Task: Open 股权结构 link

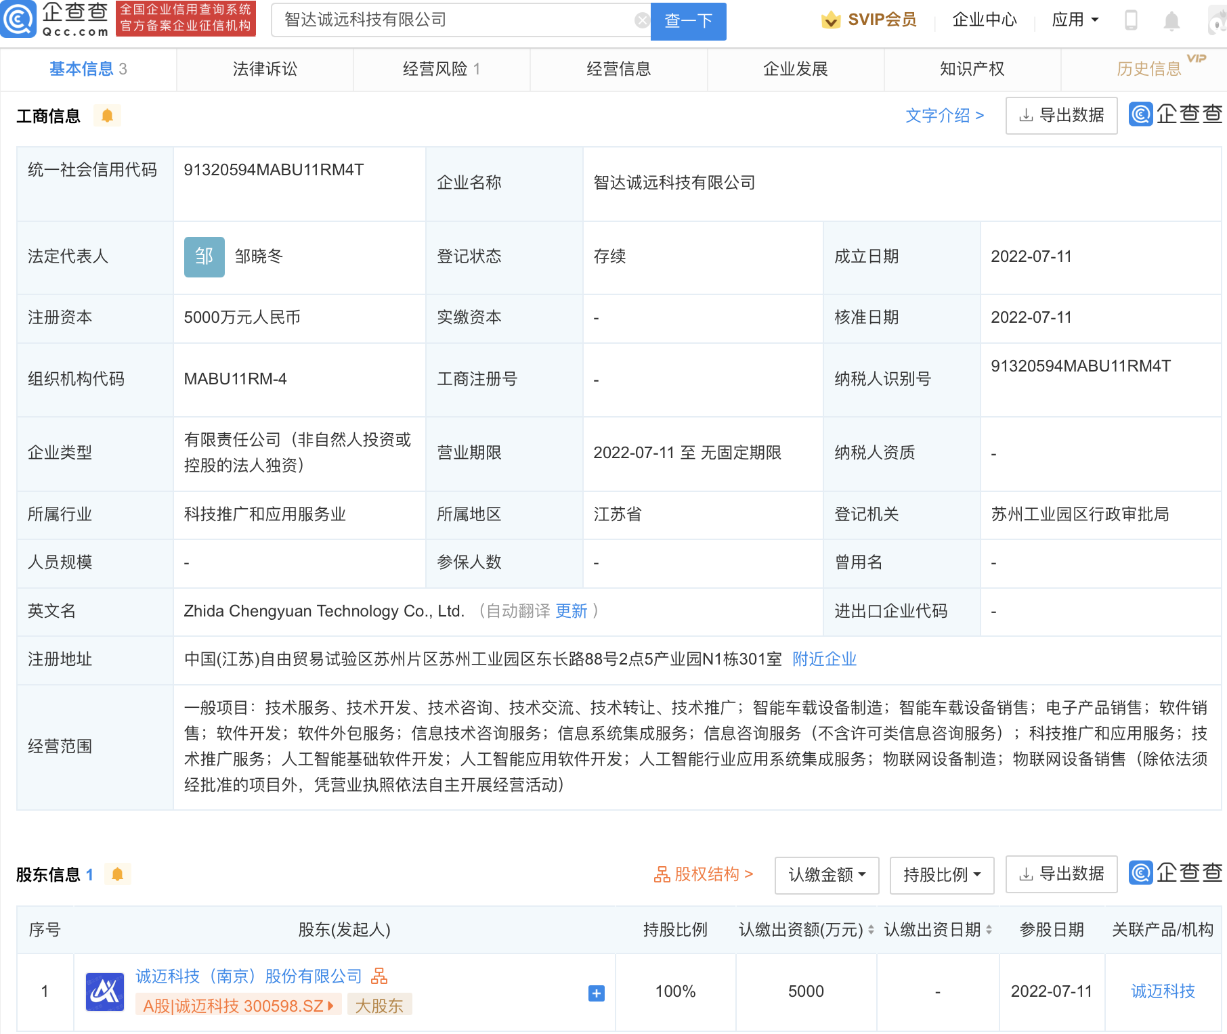Action: [x=704, y=874]
